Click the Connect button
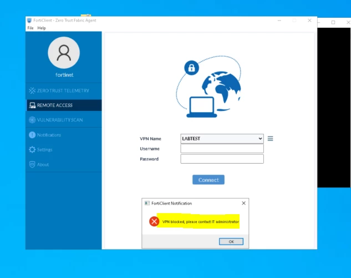The height and width of the screenshot is (278, 351). (x=208, y=180)
